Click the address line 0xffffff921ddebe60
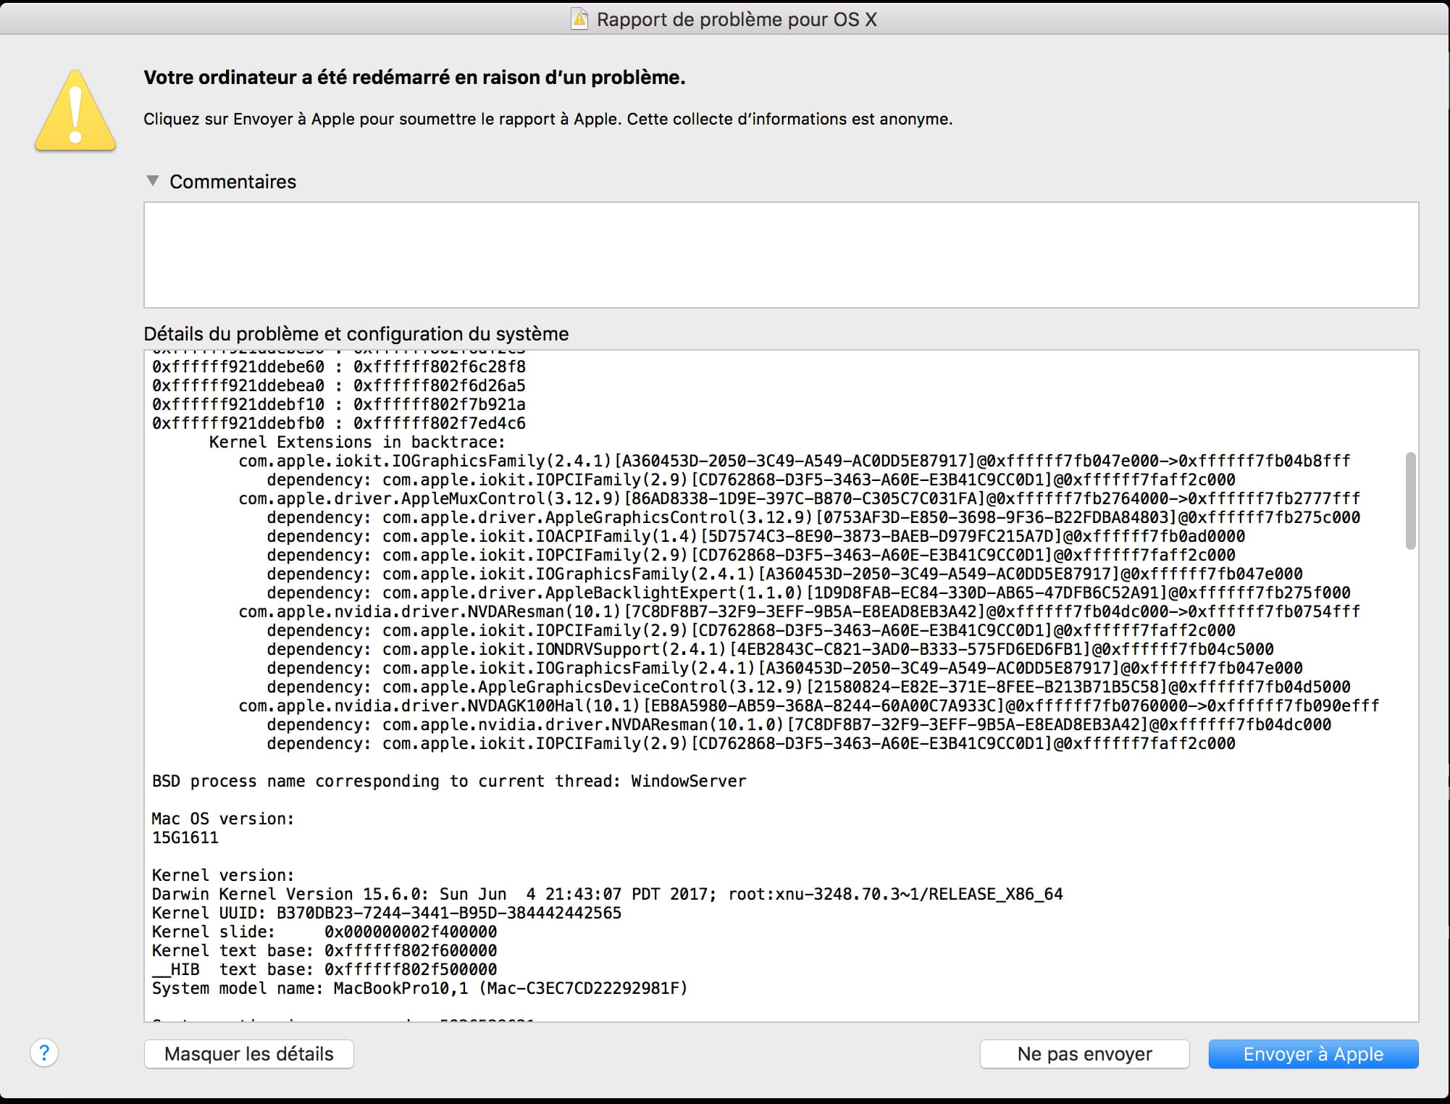The height and width of the screenshot is (1104, 1450). [339, 367]
